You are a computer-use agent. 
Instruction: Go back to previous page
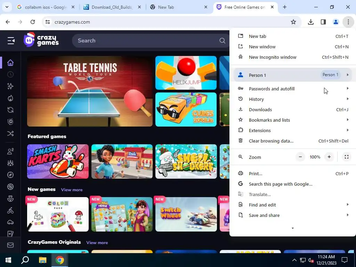(x=8, y=22)
